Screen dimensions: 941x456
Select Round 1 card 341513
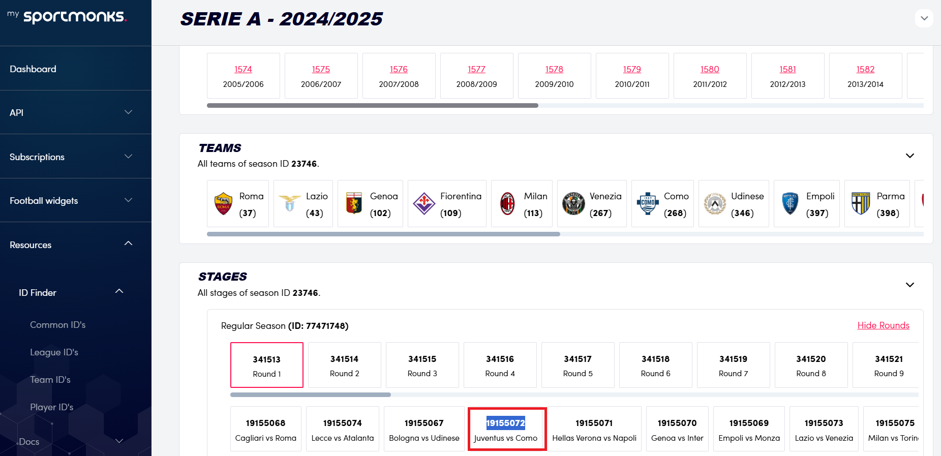pyautogui.click(x=267, y=365)
